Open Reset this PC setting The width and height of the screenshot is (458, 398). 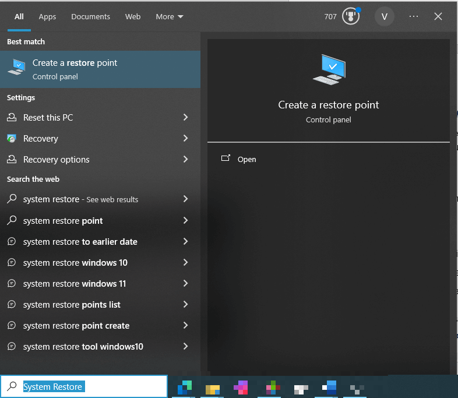(x=100, y=117)
